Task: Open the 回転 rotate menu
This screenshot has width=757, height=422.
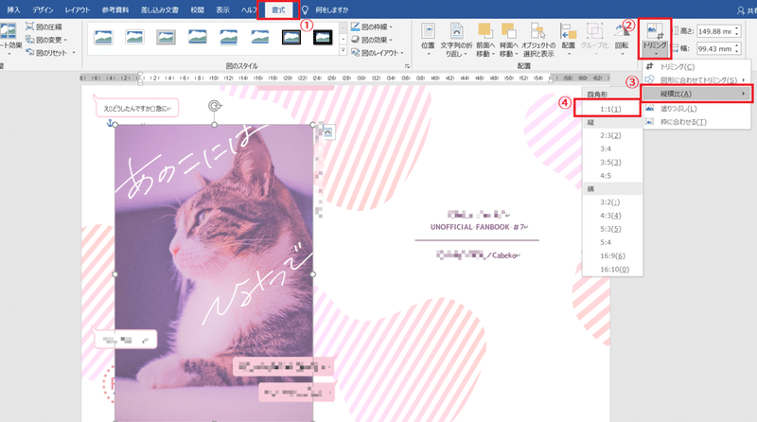Action: pos(622,40)
